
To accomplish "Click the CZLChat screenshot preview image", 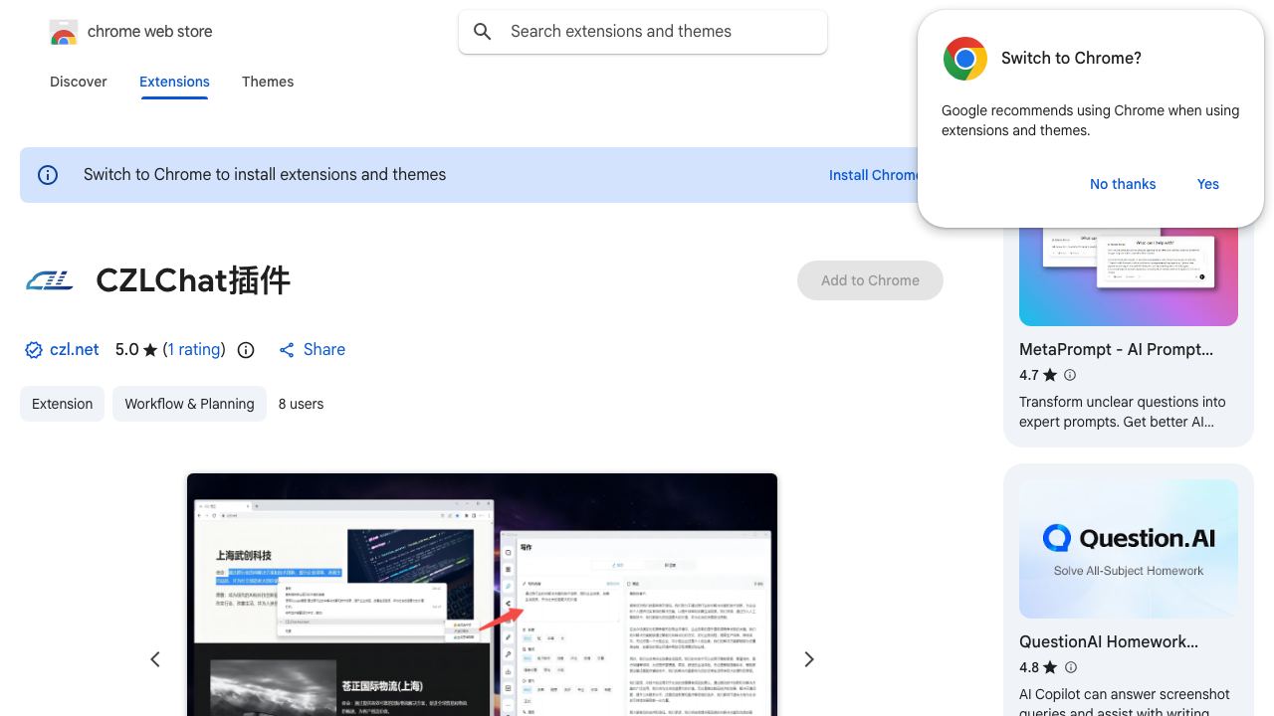I will pyautogui.click(x=482, y=595).
